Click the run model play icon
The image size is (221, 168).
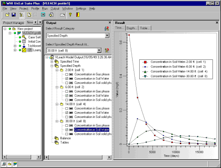pyautogui.click(x=43, y=15)
